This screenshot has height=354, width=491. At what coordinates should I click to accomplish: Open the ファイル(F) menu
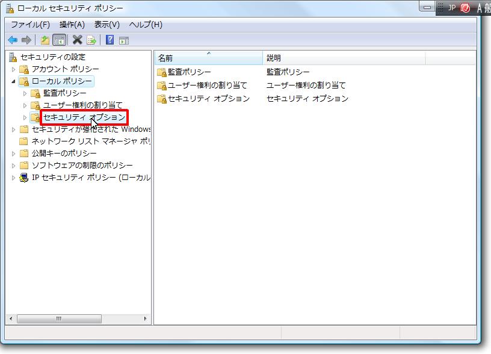coord(30,25)
